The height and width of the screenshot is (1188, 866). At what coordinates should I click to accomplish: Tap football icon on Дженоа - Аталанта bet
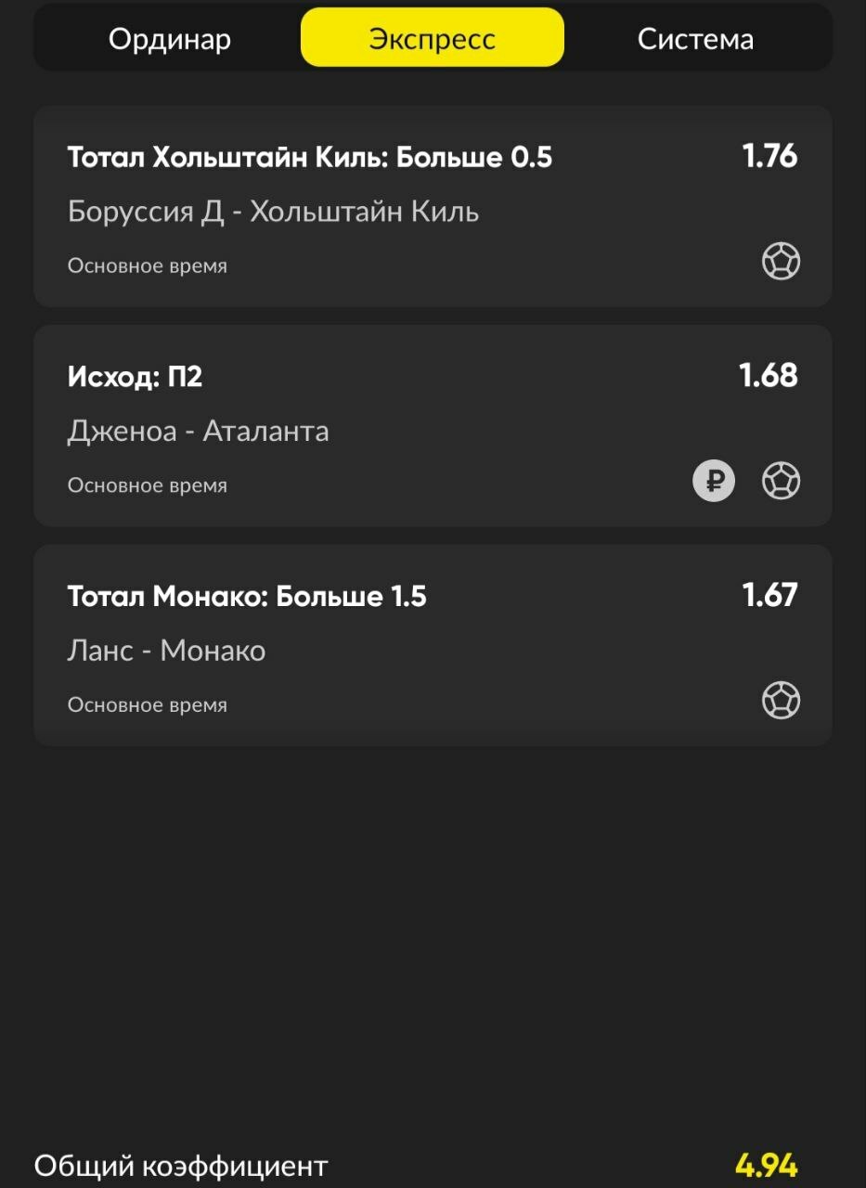click(x=781, y=481)
